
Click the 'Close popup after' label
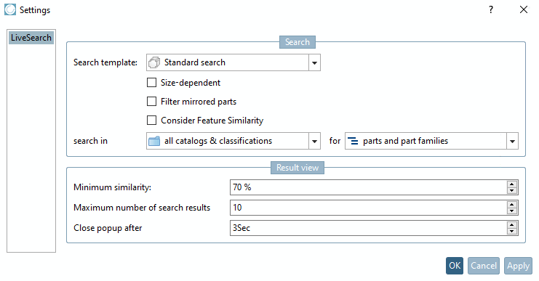tap(108, 228)
